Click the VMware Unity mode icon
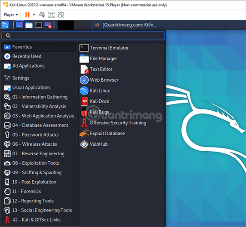Image resolution: width=246 pixels, height=227 pixels. click(x=61, y=15)
